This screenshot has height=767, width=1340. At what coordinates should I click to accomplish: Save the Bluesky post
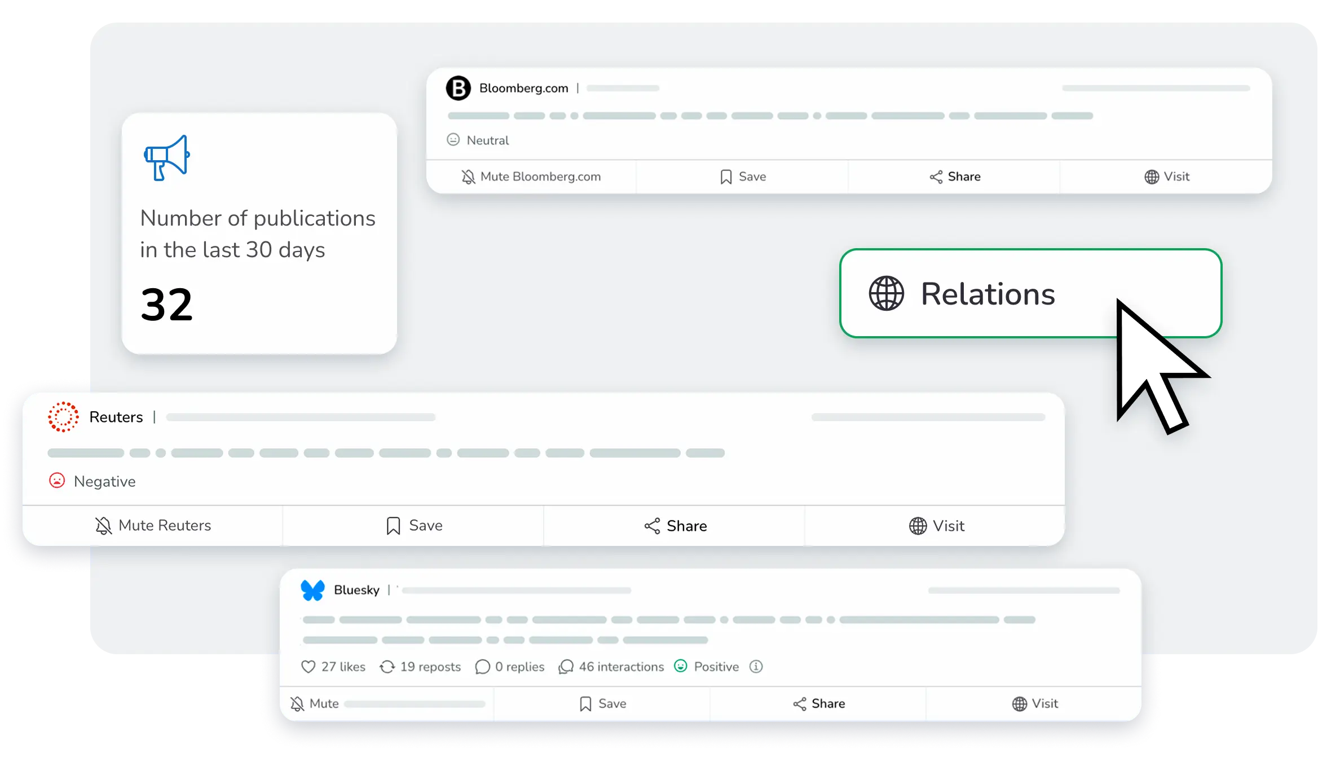[x=602, y=704]
